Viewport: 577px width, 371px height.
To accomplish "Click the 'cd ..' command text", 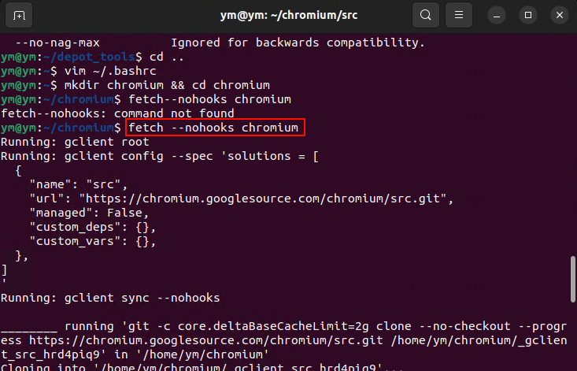I will (167, 57).
